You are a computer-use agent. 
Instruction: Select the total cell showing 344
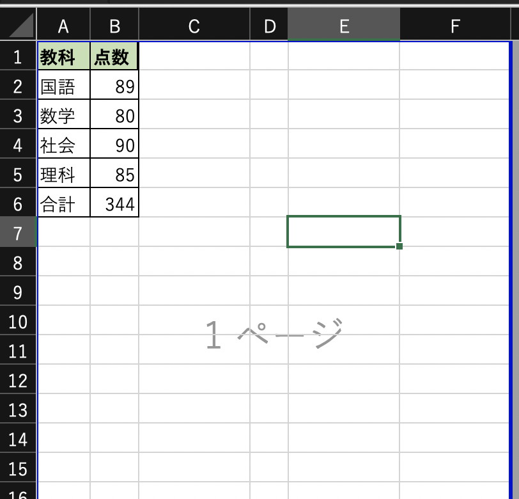tap(114, 203)
